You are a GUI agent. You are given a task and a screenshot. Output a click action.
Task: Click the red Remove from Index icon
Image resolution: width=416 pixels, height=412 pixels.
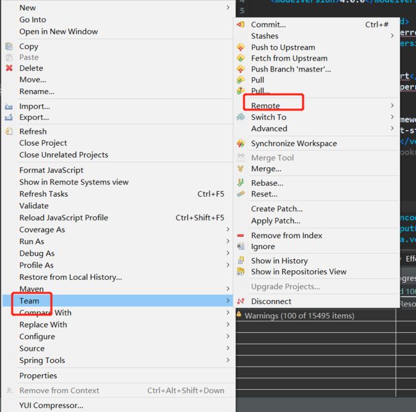click(x=241, y=236)
